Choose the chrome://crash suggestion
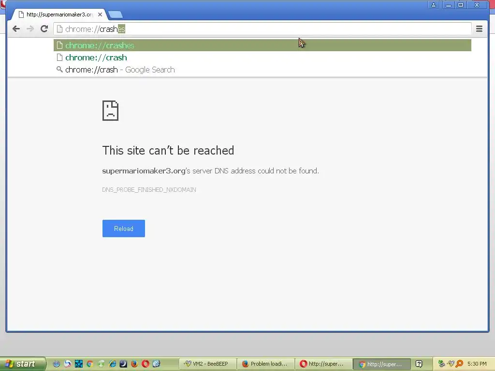The height and width of the screenshot is (371, 495). point(262,58)
